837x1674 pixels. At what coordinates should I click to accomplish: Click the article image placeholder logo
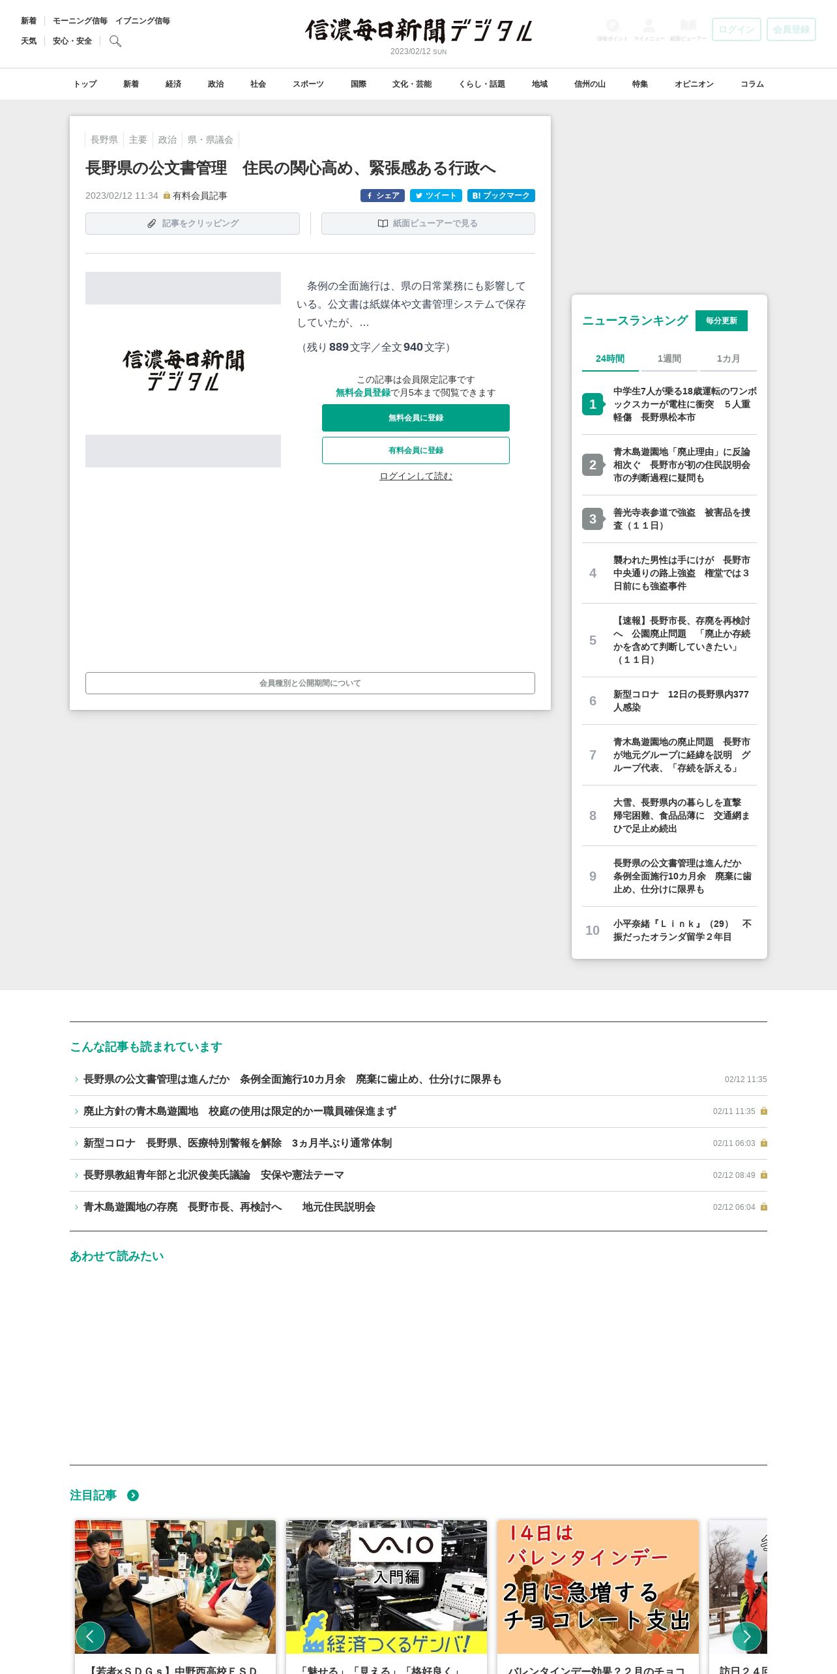click(183, 370)
